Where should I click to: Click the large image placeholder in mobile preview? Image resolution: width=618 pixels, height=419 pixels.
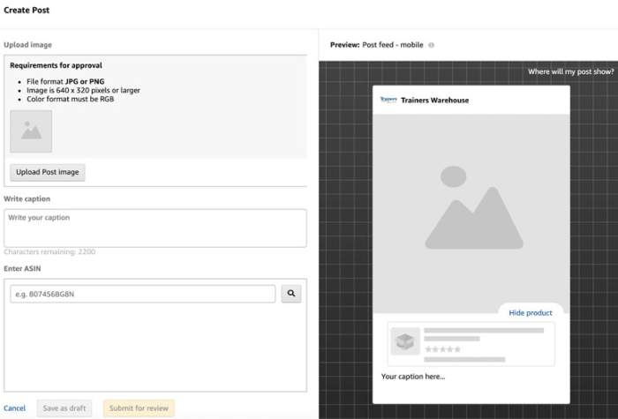pyautogui.click(x=468, y=207)
